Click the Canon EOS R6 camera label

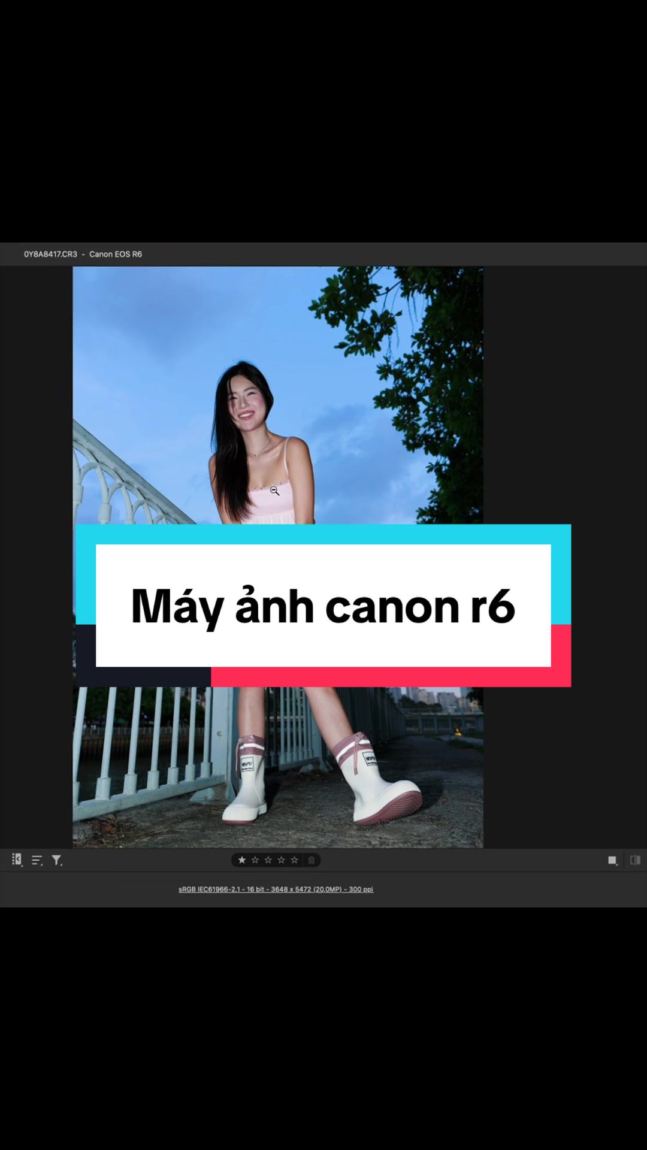[x=116, y=254]
